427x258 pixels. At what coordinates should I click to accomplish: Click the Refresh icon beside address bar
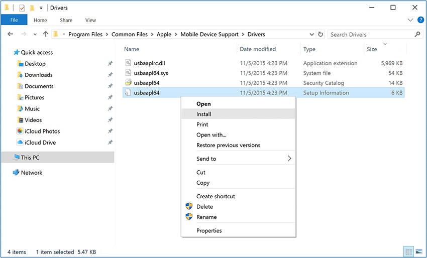point(321,35)
